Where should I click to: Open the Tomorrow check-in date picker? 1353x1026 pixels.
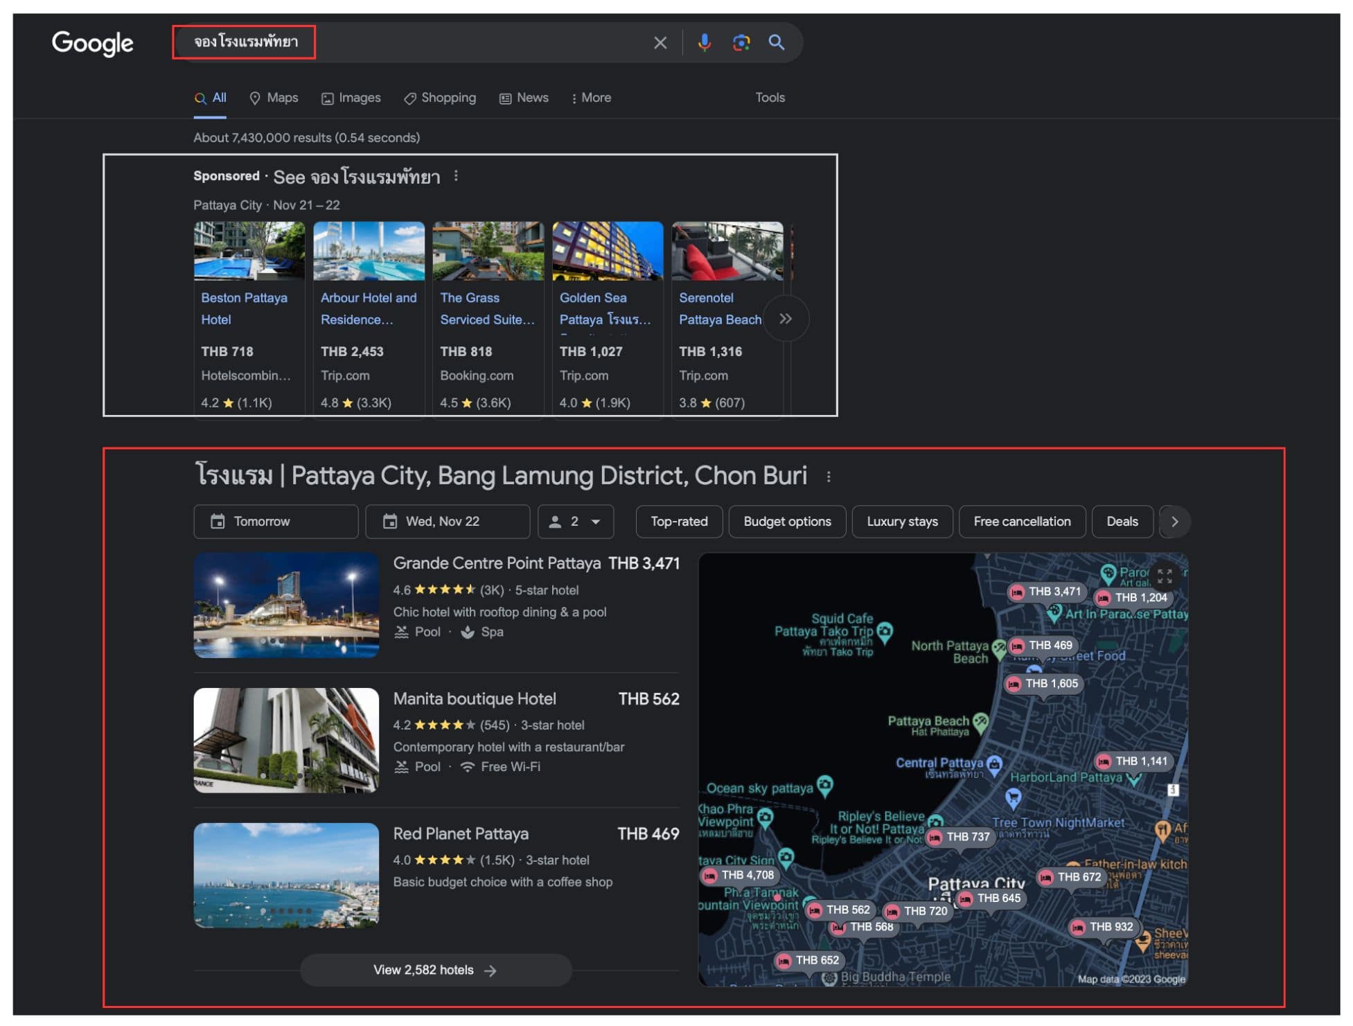[276, 522]
